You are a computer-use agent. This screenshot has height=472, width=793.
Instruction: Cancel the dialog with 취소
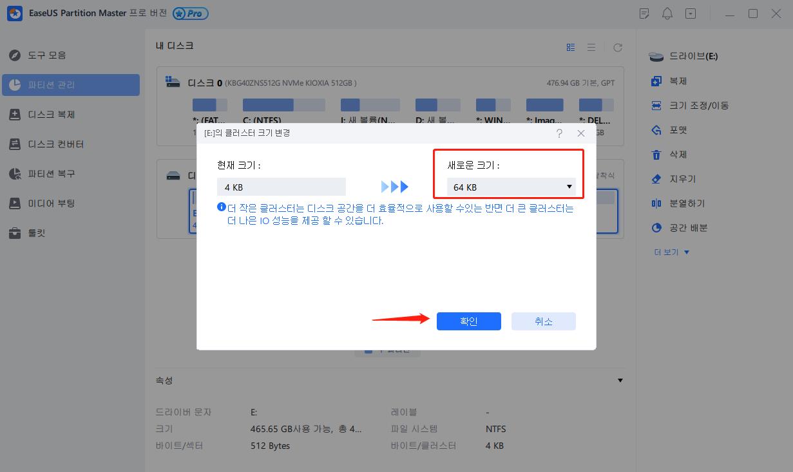(543, 321)
